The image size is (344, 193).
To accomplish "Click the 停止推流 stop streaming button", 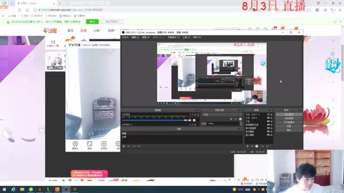I will point(289,115).
